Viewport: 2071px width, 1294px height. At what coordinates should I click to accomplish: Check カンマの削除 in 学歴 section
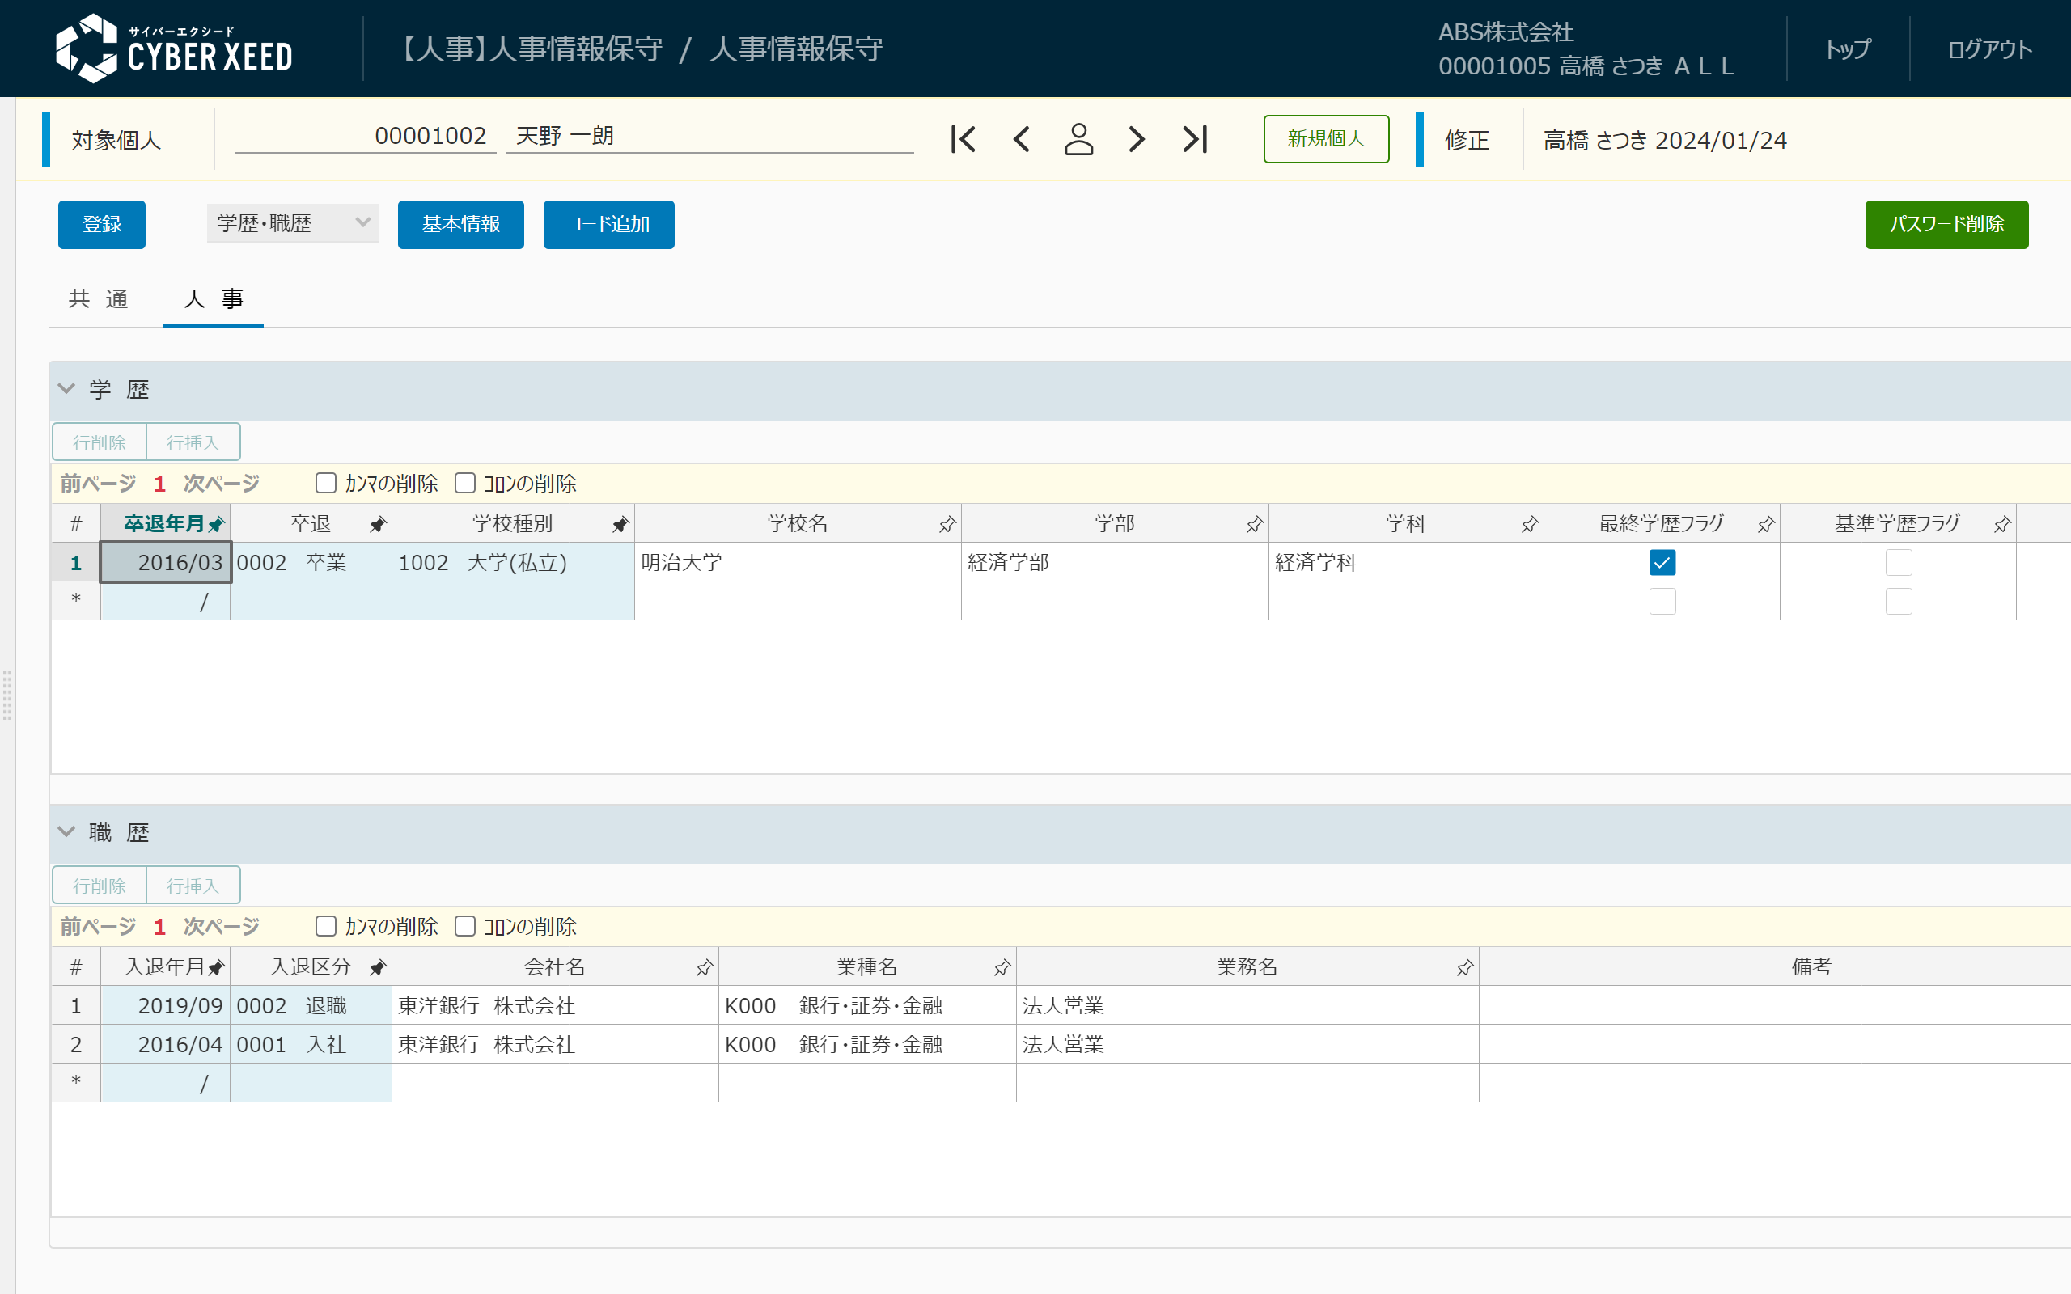(x=326, y=484)
